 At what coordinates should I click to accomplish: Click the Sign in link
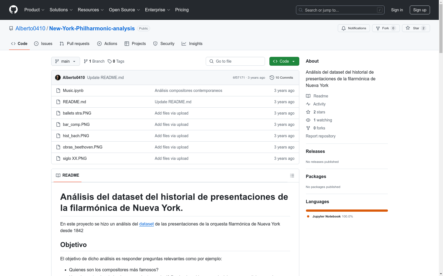click(x=397, y=10)
